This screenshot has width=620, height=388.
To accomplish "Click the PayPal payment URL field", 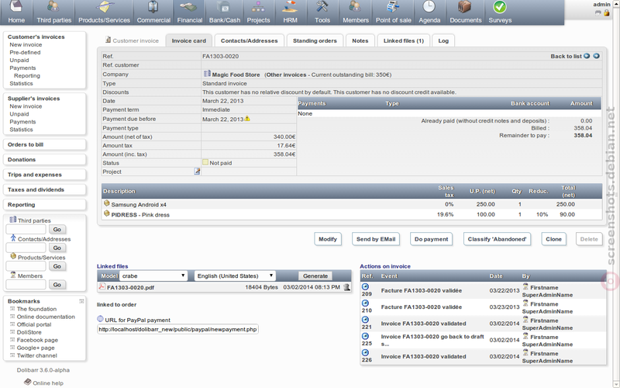I will click(x=177, y=329).
